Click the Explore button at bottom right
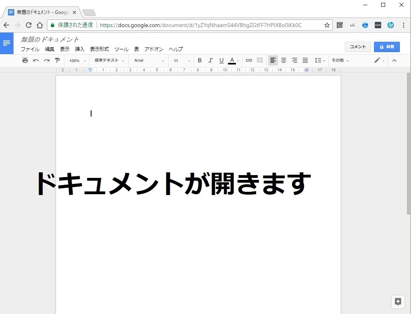Image resolution: width=411 pixels, height=314 pixels. coord(398,301)
